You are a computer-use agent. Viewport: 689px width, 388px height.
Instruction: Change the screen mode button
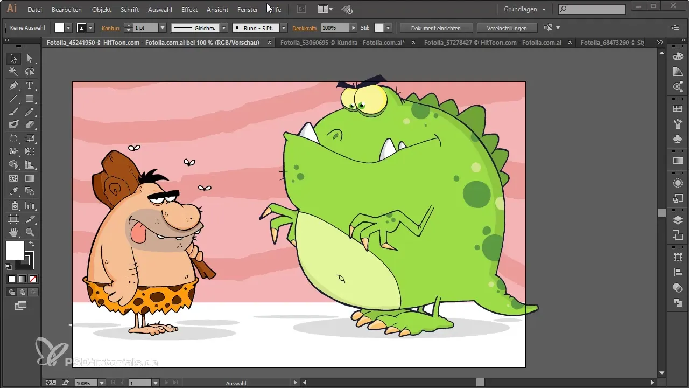(20, 306)
